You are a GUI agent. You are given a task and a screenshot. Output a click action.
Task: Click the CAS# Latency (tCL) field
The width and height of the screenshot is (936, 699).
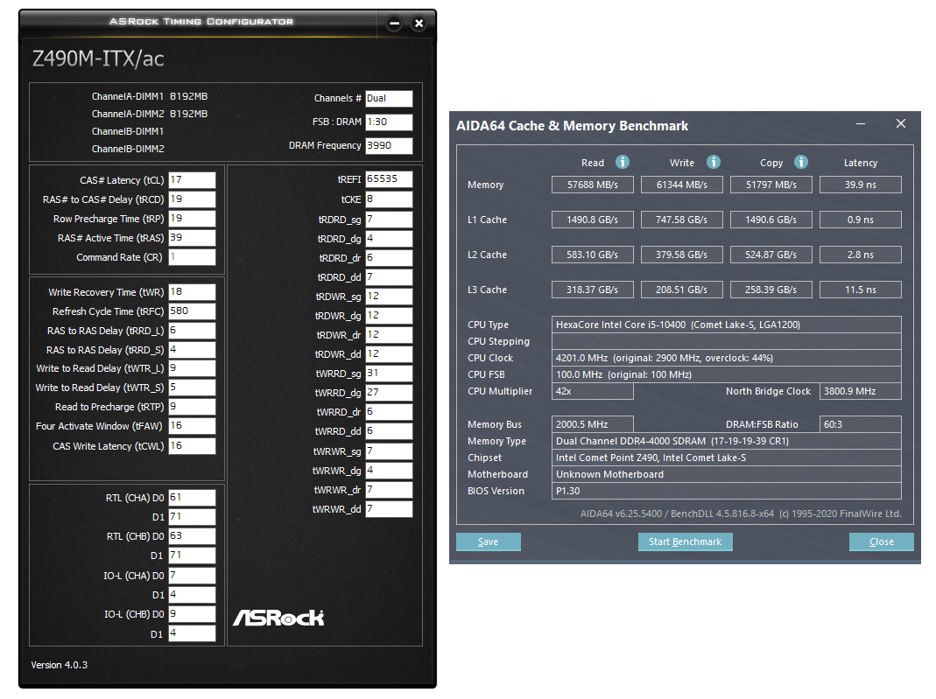pos(192,180)
